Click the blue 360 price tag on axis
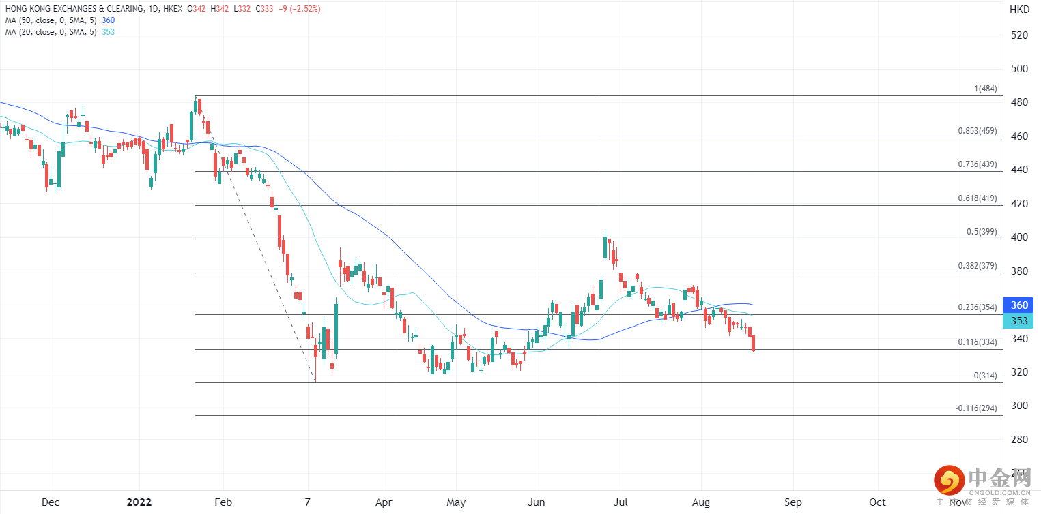 pyautogui.click(x=1019, y=305)
